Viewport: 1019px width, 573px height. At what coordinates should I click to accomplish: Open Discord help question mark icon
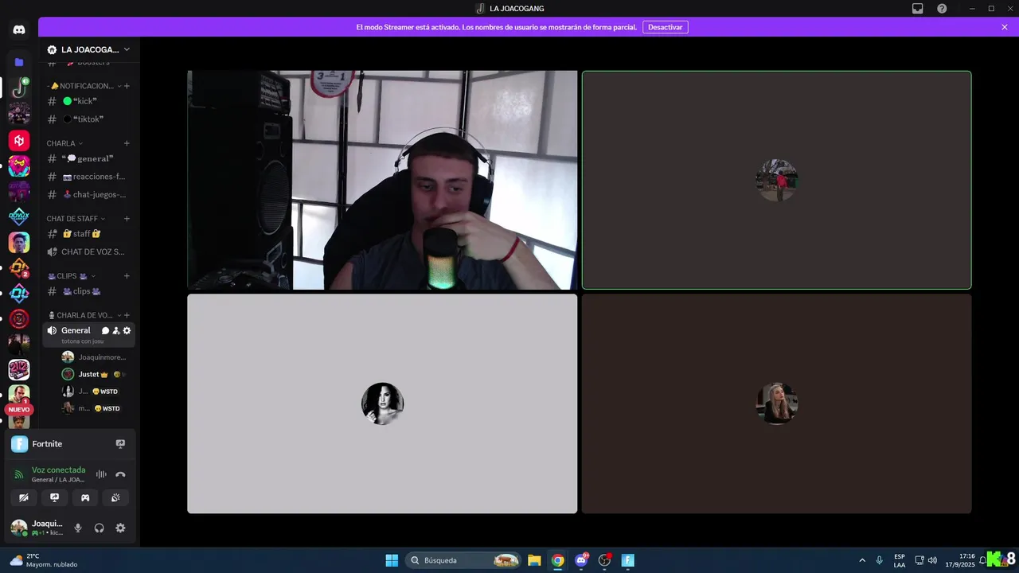(x=942, y=8)
